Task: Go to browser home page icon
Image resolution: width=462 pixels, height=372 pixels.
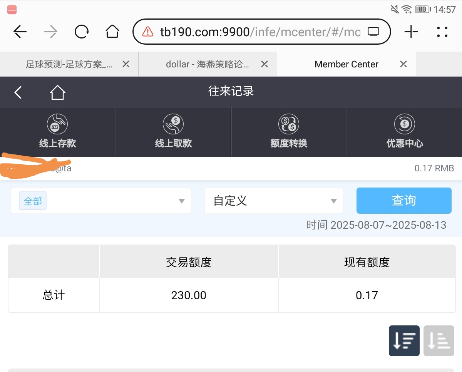Action: pos(112,32)
